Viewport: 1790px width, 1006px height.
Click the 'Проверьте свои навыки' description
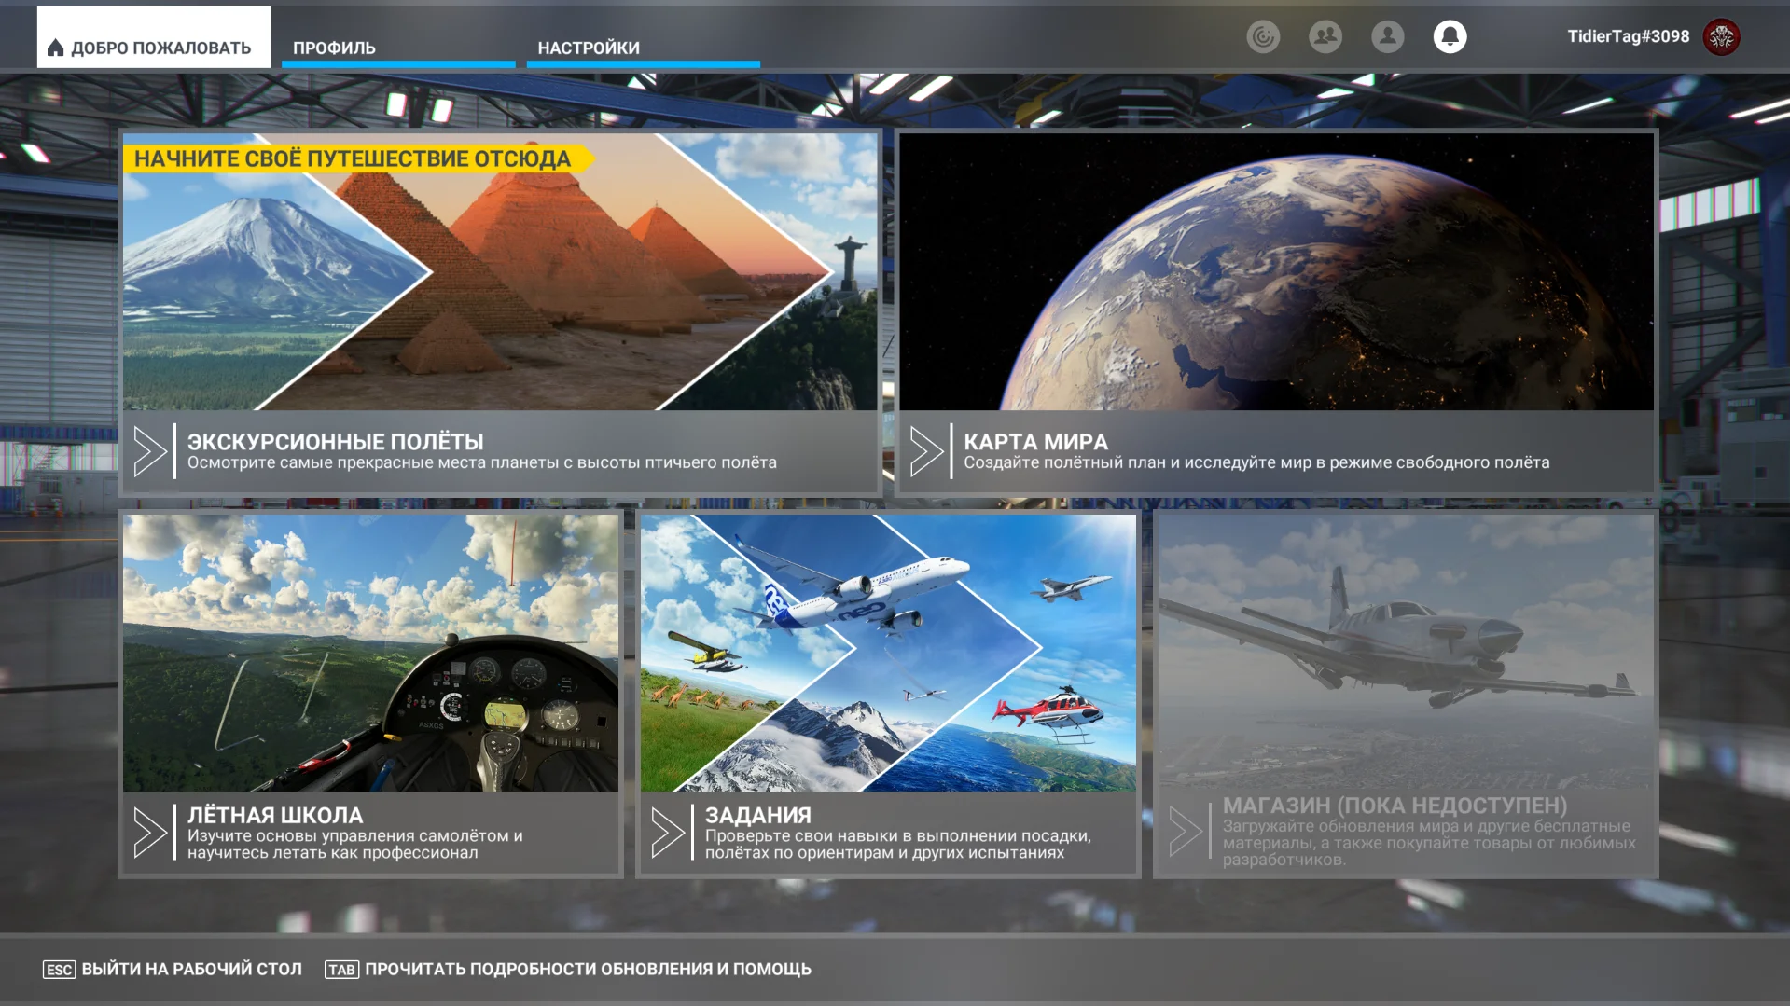(x=898, y=845)
